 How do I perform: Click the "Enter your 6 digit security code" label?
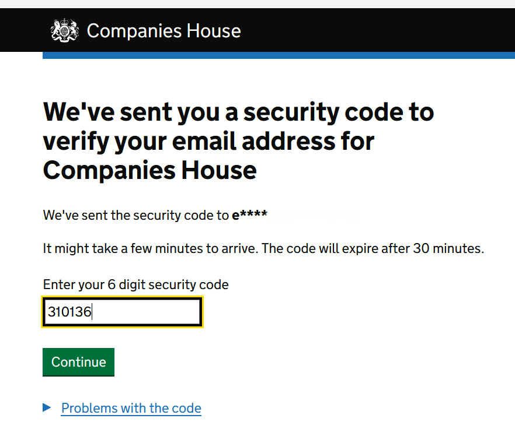coord(135,285)
